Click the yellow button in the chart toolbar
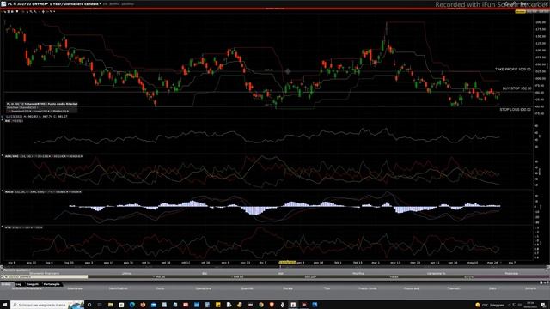 pyautogui.click(x=520, y=11)
